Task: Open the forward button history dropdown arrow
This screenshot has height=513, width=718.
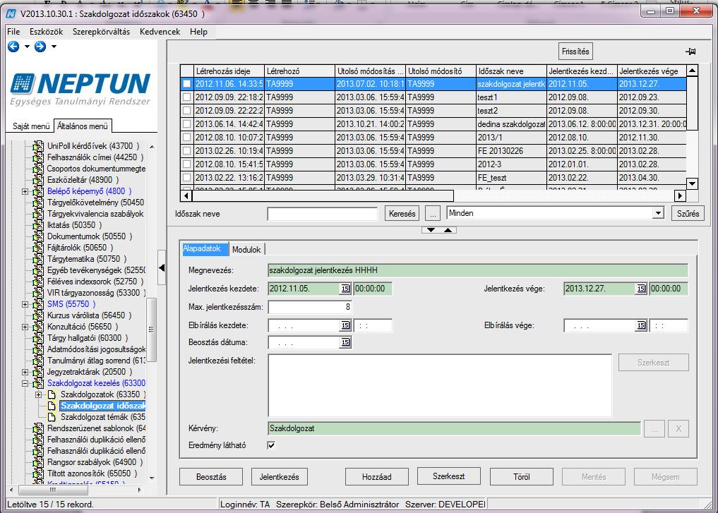Action: [x=54, y=47]
